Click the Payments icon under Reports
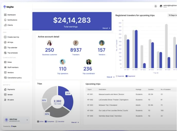The height and width of the screenshot is (131, 177). pyautogui.click(x=5, y=90)
